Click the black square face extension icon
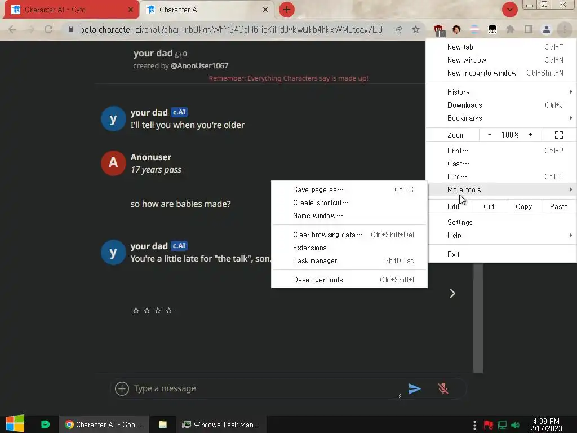This screenshot has width=577, height=433. [492, 29]
